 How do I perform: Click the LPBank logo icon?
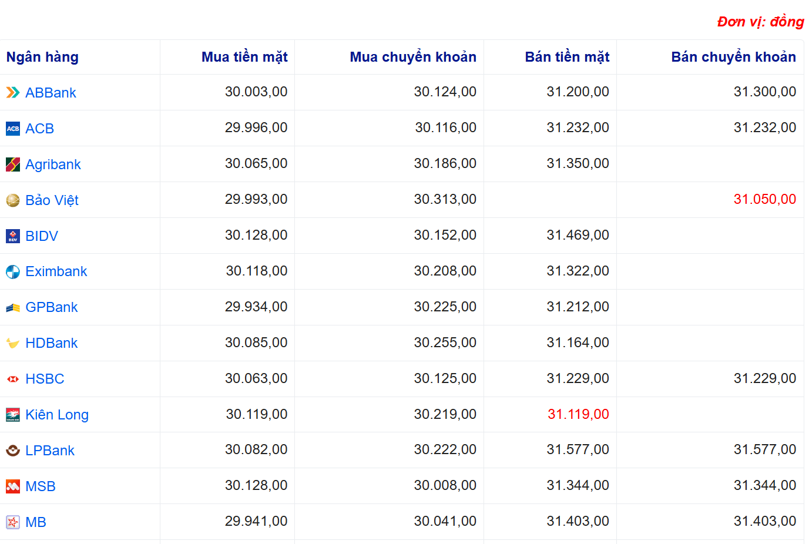click(13, 451)
